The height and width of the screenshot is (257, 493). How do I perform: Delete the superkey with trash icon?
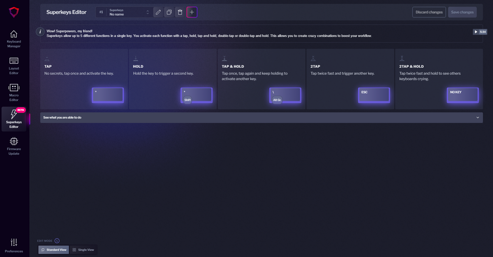[180, 12]
